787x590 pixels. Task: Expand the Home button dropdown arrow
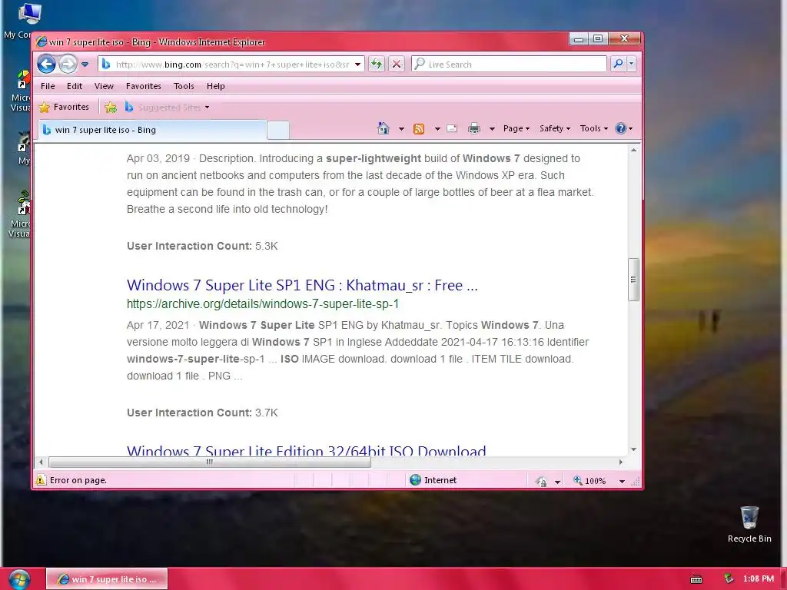(x=401, y=129)
